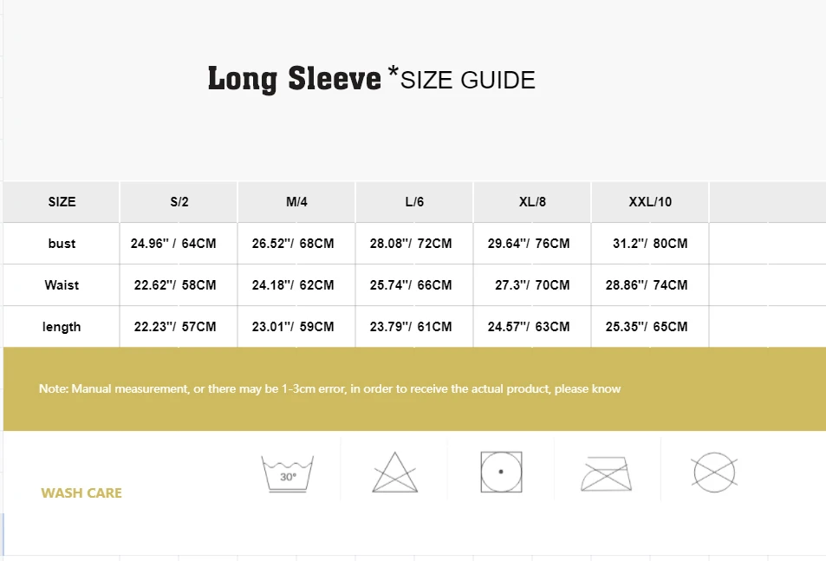Click the length row label
The width and height of the screenshot is (826, 561).
[x=62, y=327]
